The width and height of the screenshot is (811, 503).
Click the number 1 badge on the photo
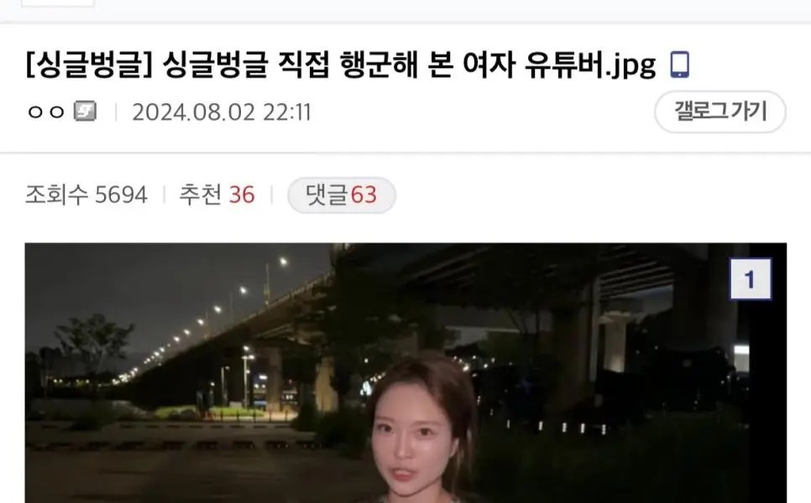coord(751,279)
